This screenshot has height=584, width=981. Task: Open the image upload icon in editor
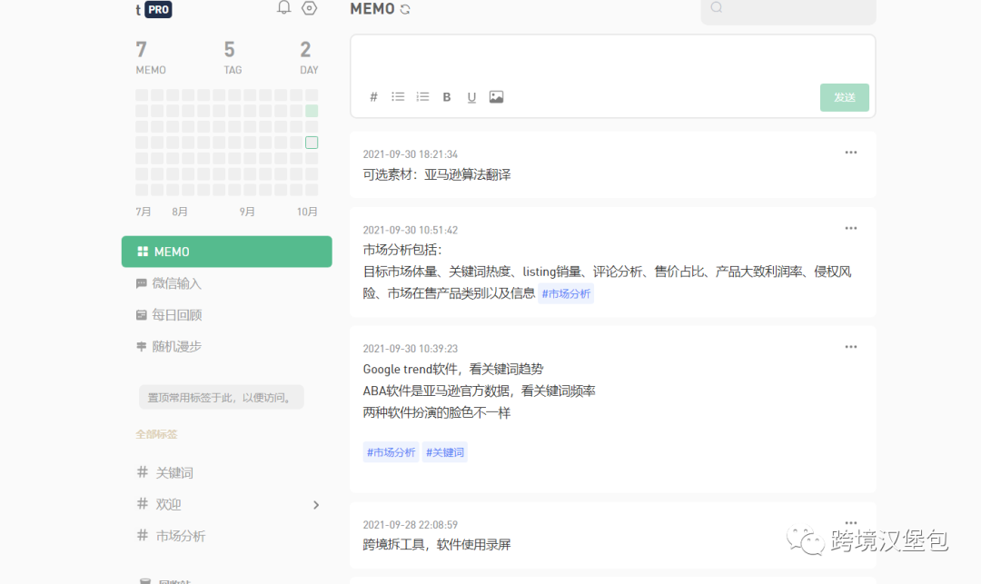pos(496,96)
